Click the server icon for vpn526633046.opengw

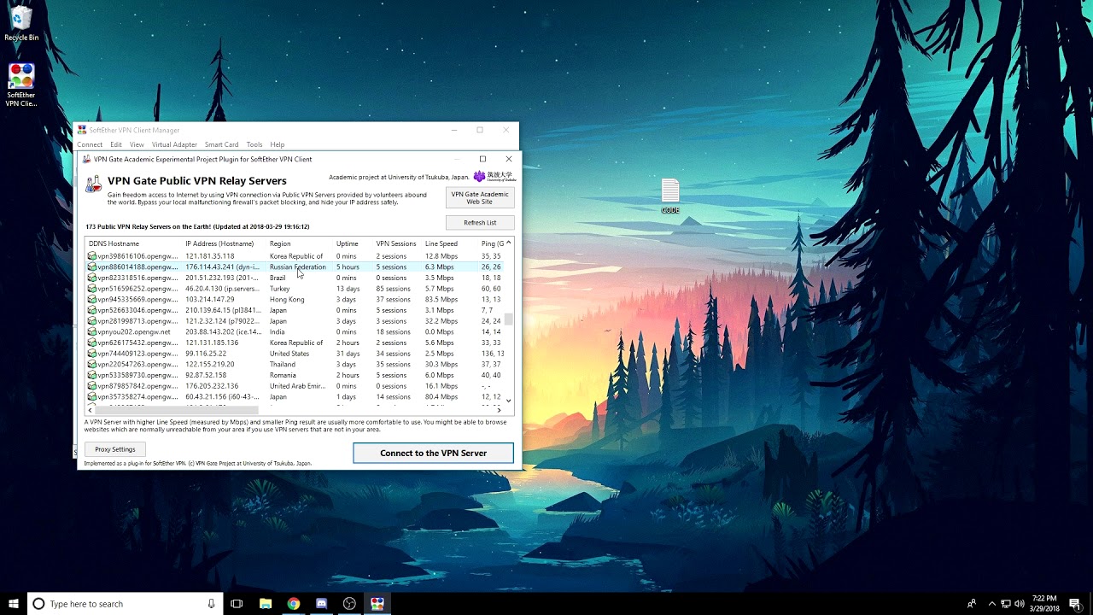92,310
